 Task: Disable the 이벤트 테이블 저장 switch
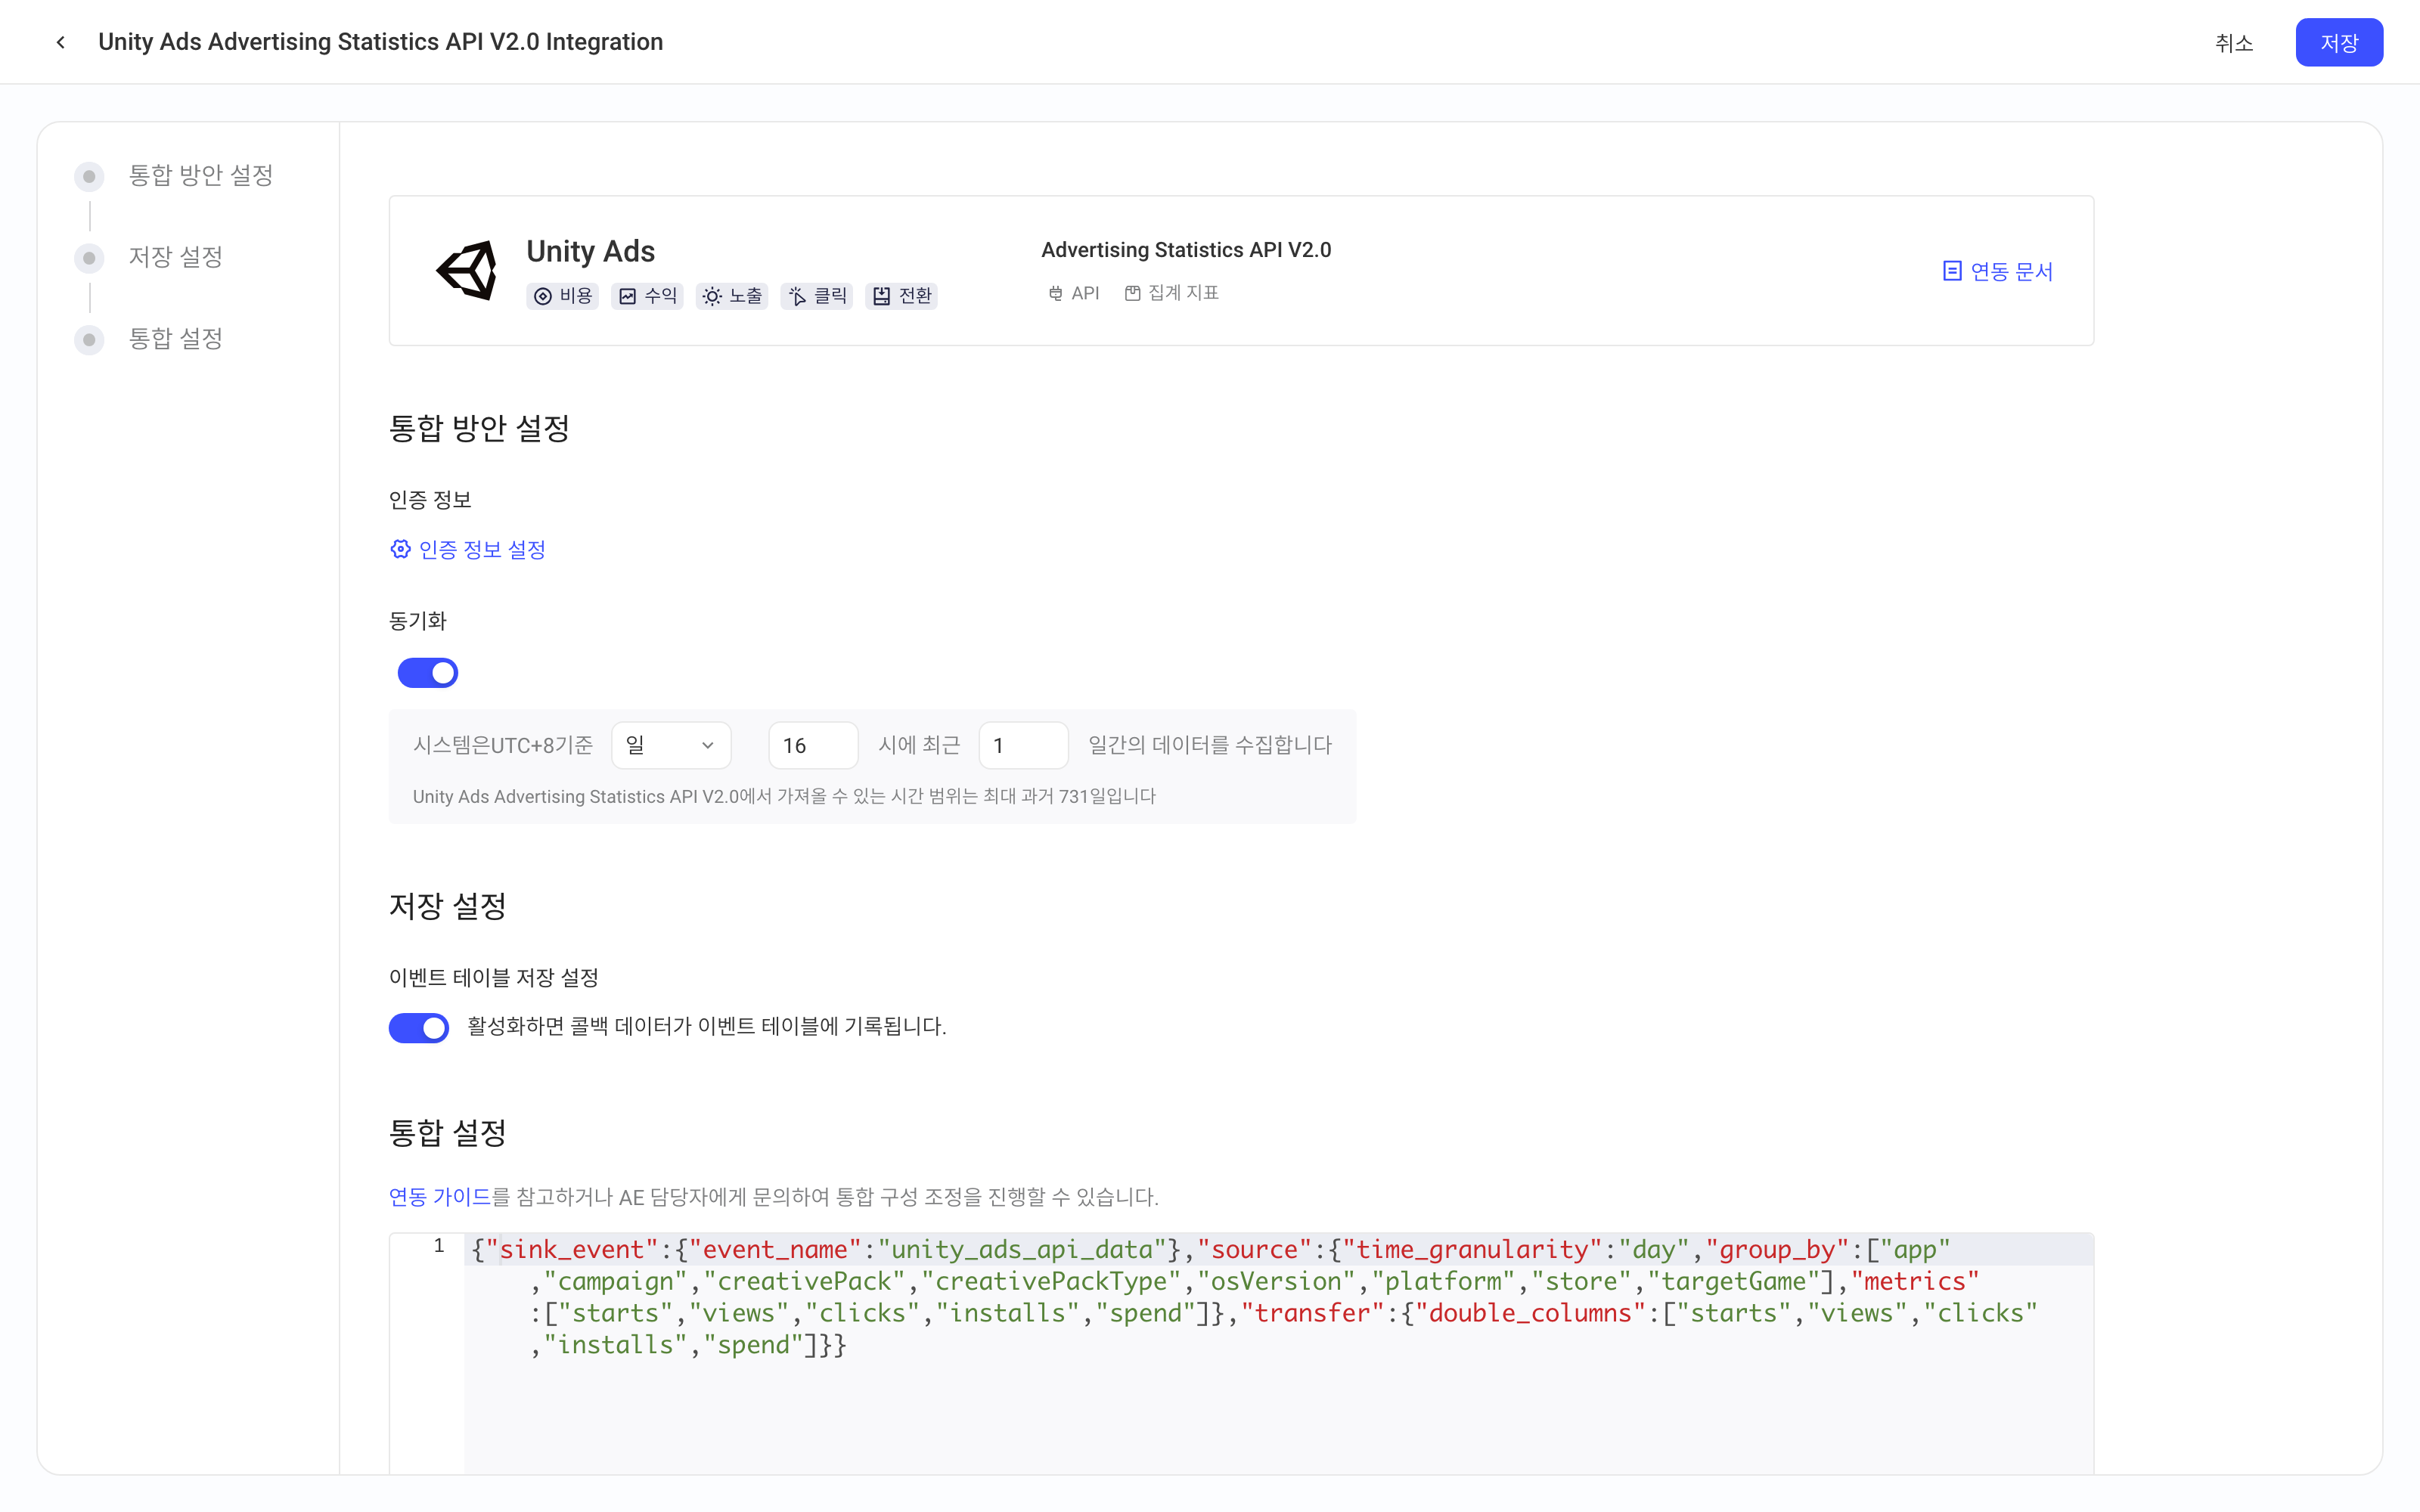(x=419, y=1027)
